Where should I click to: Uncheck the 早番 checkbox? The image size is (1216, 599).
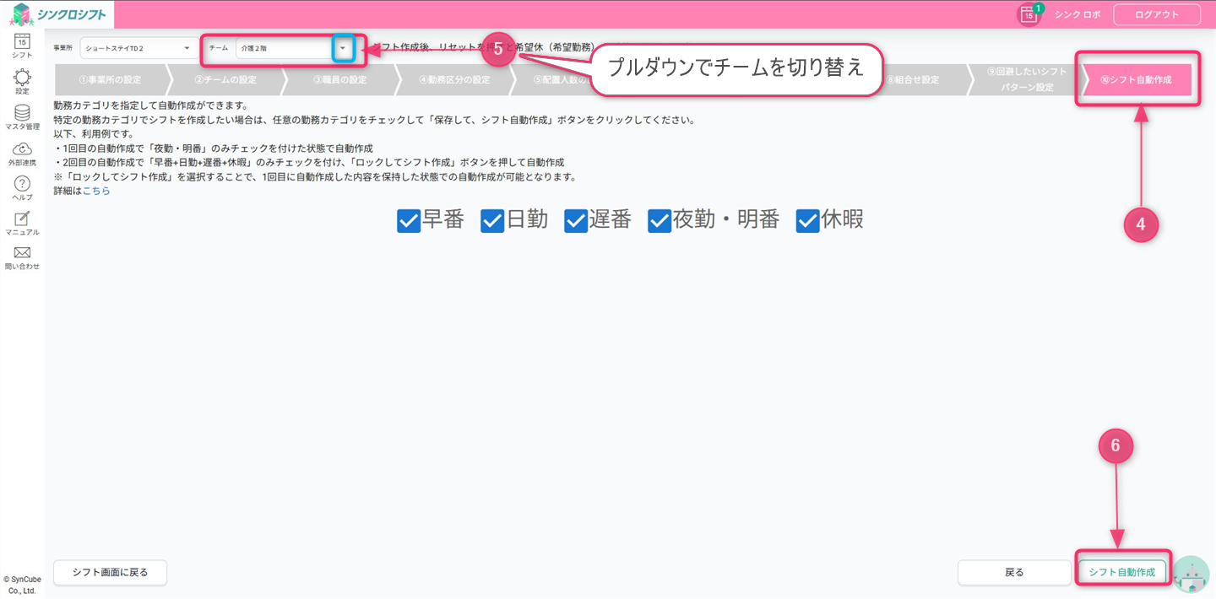409,220
